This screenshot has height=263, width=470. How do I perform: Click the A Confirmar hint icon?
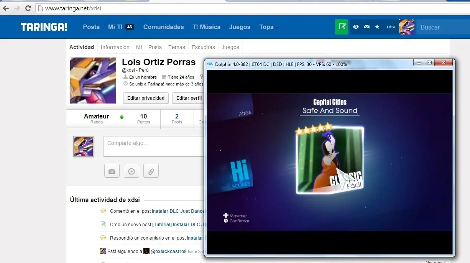(226, 221)
